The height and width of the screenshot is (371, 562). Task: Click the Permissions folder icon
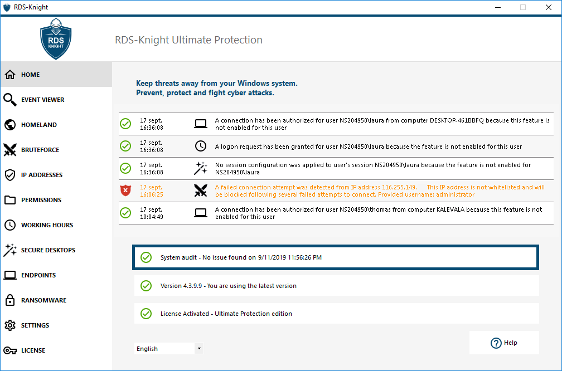pos(10,200)
